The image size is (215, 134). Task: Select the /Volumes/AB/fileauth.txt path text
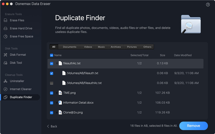tap(82, 73)
